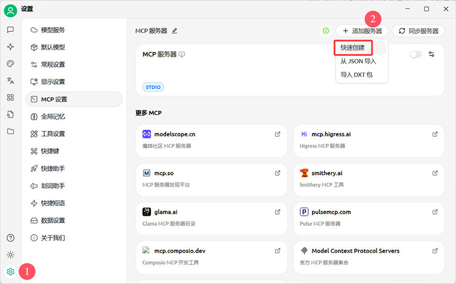Screen dimensions: 456x284
Task: Click the 同步服务器 button
Action: (x=418, y=31)
